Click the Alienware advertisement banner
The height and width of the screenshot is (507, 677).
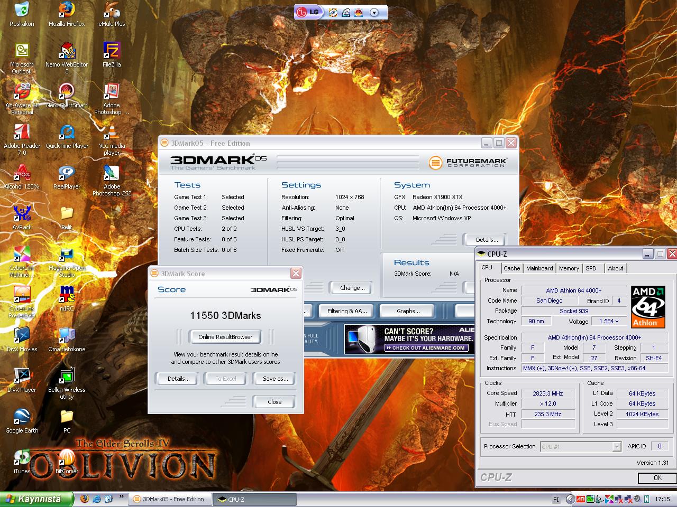[x=409, y=339]
